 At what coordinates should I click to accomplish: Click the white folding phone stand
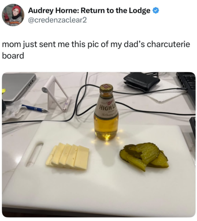(x=56, y=93)
